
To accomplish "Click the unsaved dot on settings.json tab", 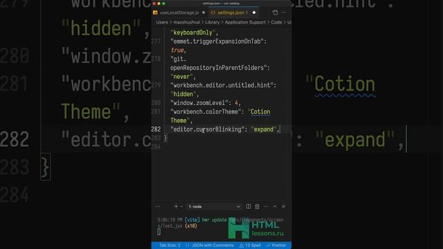I will click(x=254, y=12).
